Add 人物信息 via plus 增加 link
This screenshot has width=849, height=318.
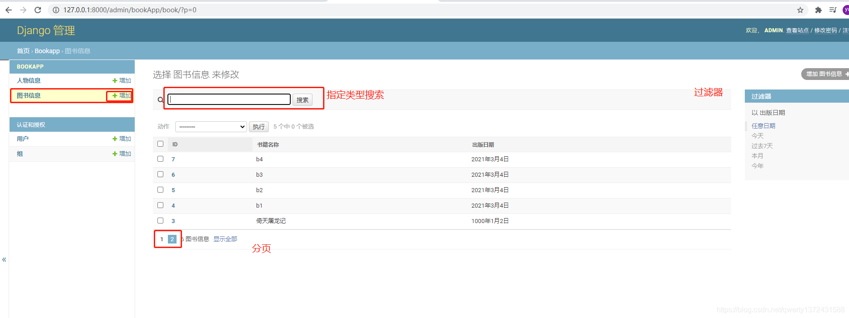click(121, 80)
